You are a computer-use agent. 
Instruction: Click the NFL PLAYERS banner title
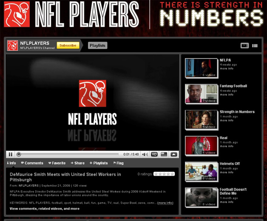pyautogui.click(x=87, y=14)
